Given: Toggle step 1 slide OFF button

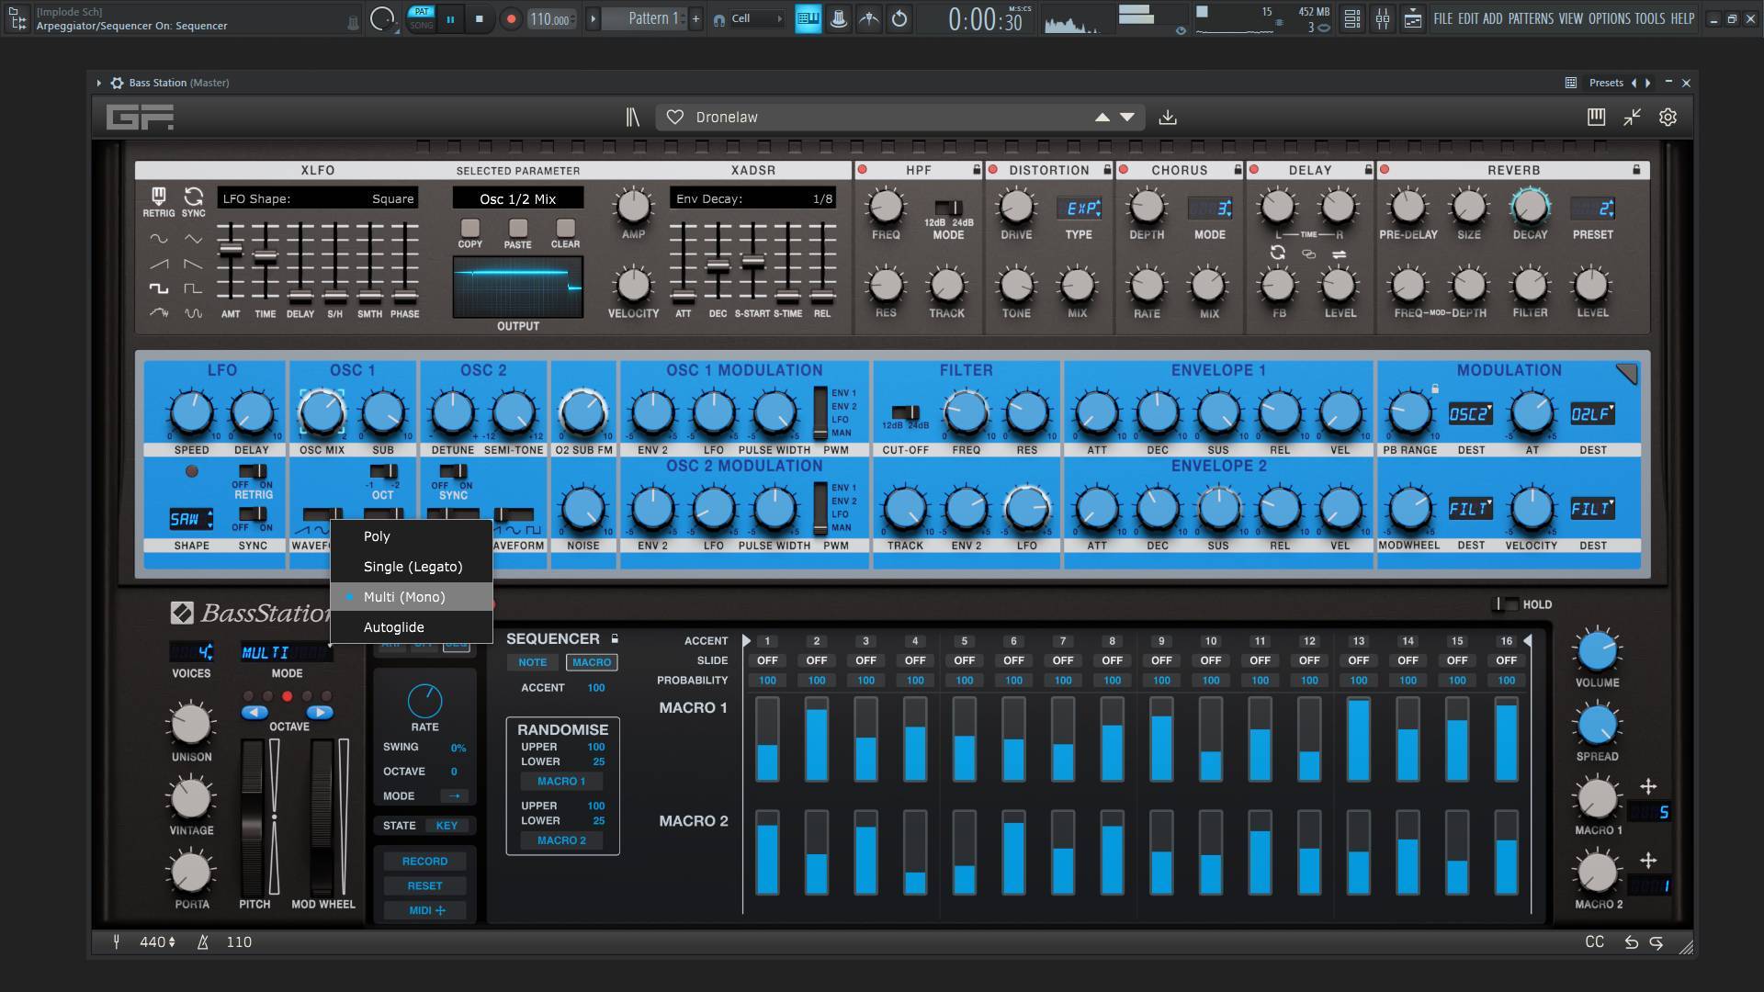Looking at the screenshot, I should tap(767, 660).
